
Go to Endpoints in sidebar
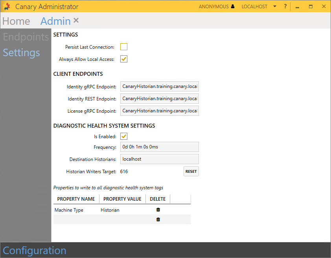26,37
